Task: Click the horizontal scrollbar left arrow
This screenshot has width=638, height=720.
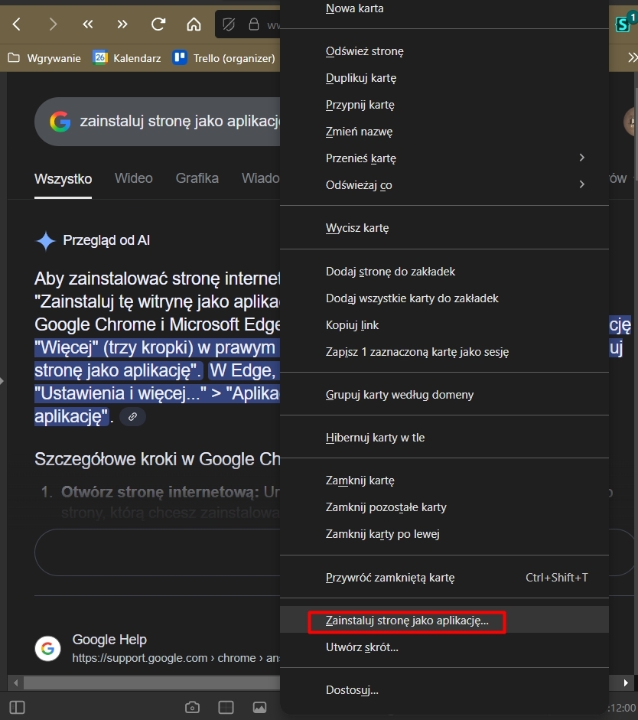Action: (14, 683)
